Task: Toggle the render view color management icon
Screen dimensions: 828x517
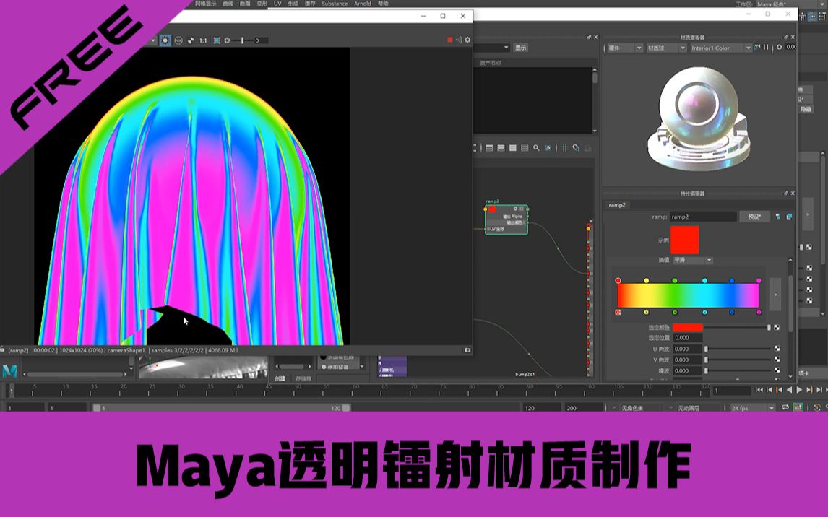Action: 165,40
